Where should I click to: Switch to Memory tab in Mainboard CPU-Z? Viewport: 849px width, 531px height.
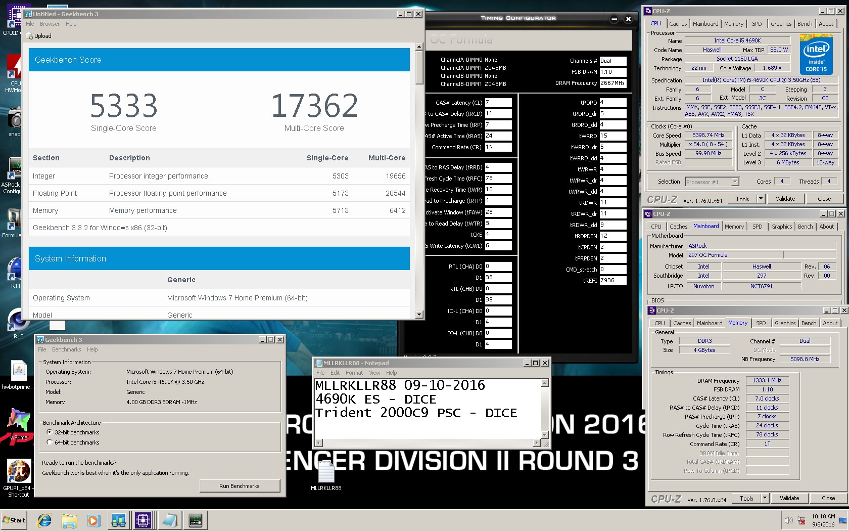[734, 227]
